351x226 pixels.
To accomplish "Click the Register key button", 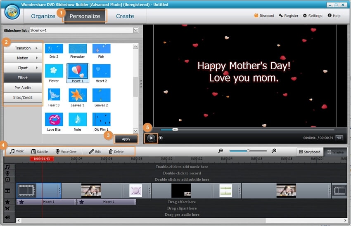I will tap(289, 16).
